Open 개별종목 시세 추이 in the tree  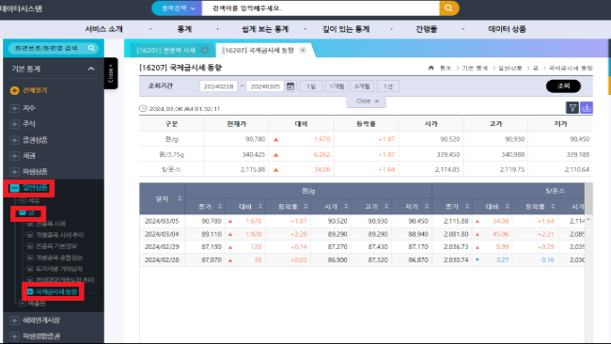59,235
